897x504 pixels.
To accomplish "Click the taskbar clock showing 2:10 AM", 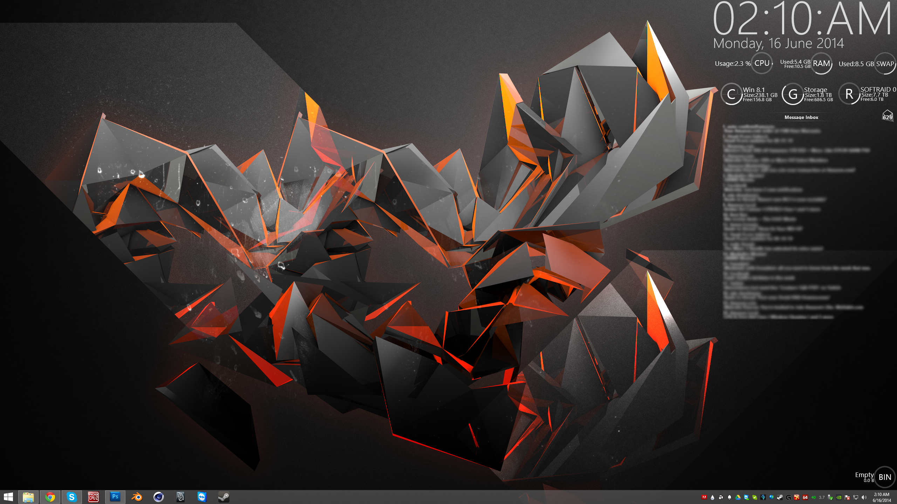I will [x=882, y=497].
